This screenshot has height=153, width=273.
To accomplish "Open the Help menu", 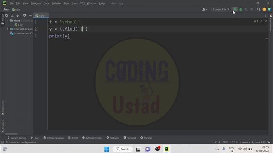I will coord(102,3).
